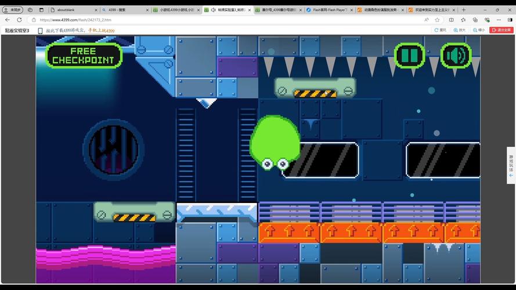The height and width of the screenshot is (290, 516).
Task: Open the user profile button
Action: pyautogui.click(x=12, y=10)
